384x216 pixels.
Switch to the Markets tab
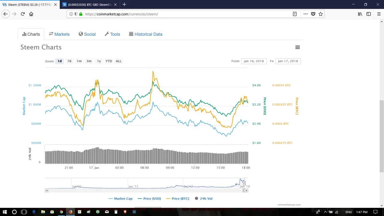click(x=59, y=34)
